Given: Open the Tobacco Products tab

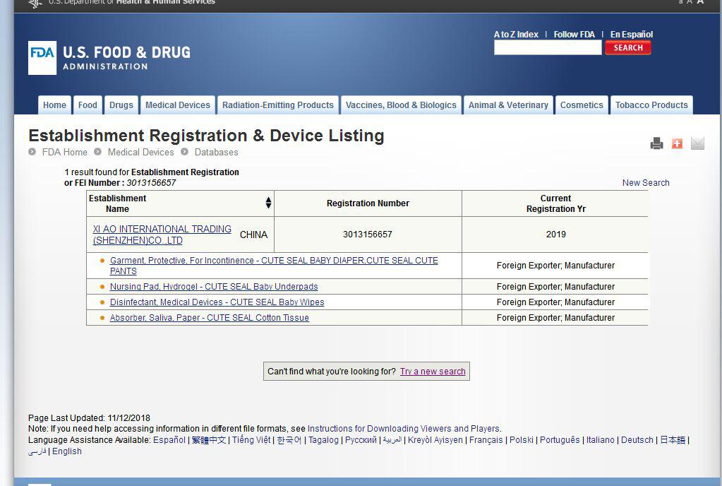Looking at the screenshot, I should coord(651,105).
